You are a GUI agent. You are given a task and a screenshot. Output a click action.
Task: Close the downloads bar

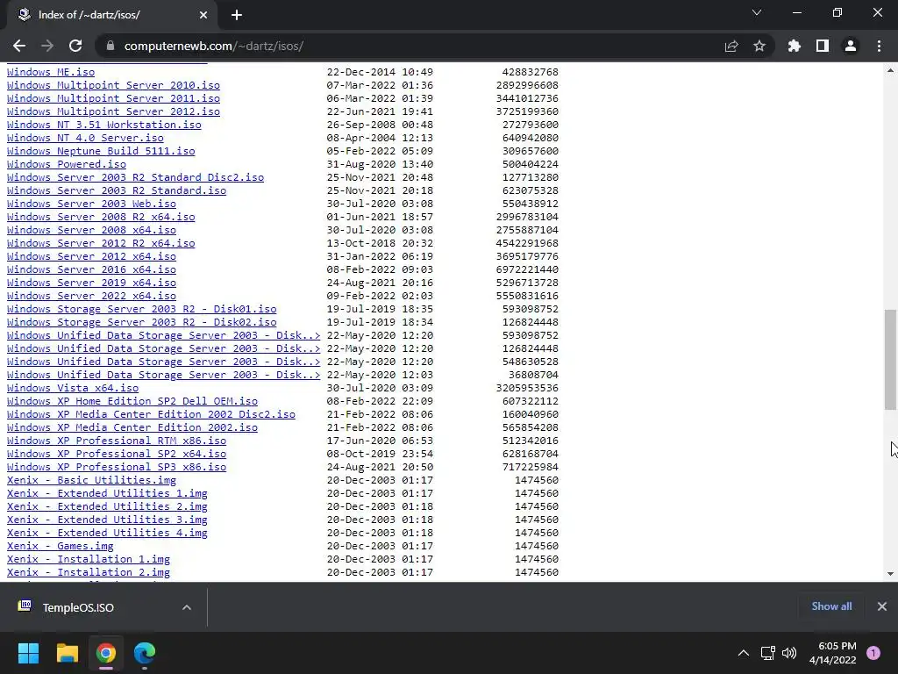point(882,606)
